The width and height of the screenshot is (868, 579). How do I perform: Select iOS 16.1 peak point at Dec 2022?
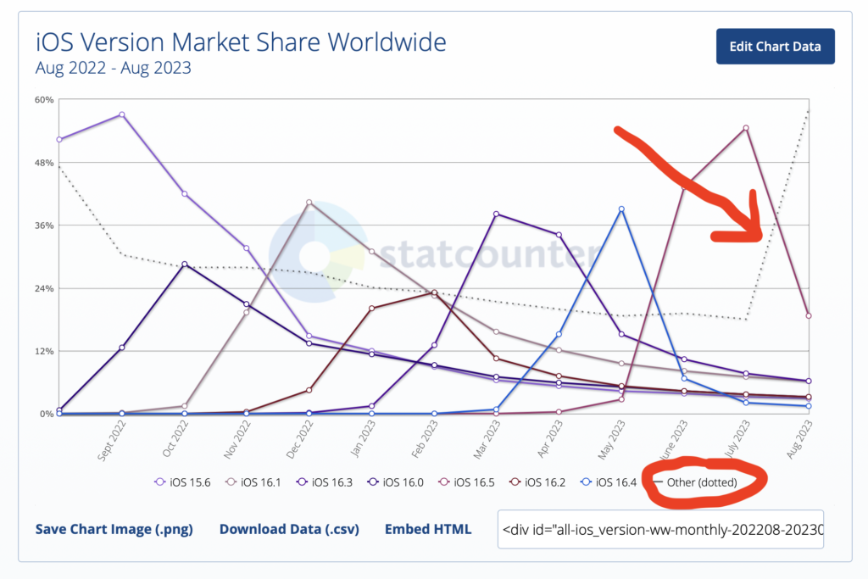[x=309, y=203]
